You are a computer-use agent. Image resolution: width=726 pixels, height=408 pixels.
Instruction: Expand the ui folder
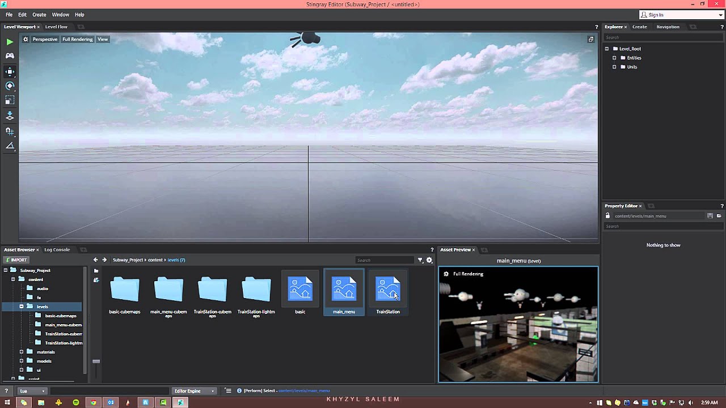pos(22,370)
